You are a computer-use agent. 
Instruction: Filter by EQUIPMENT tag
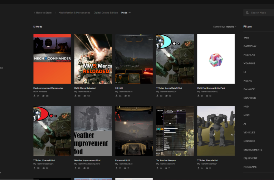250,158
